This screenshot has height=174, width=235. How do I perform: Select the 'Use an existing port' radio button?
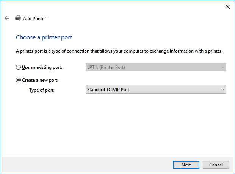(x=19, y=68)
